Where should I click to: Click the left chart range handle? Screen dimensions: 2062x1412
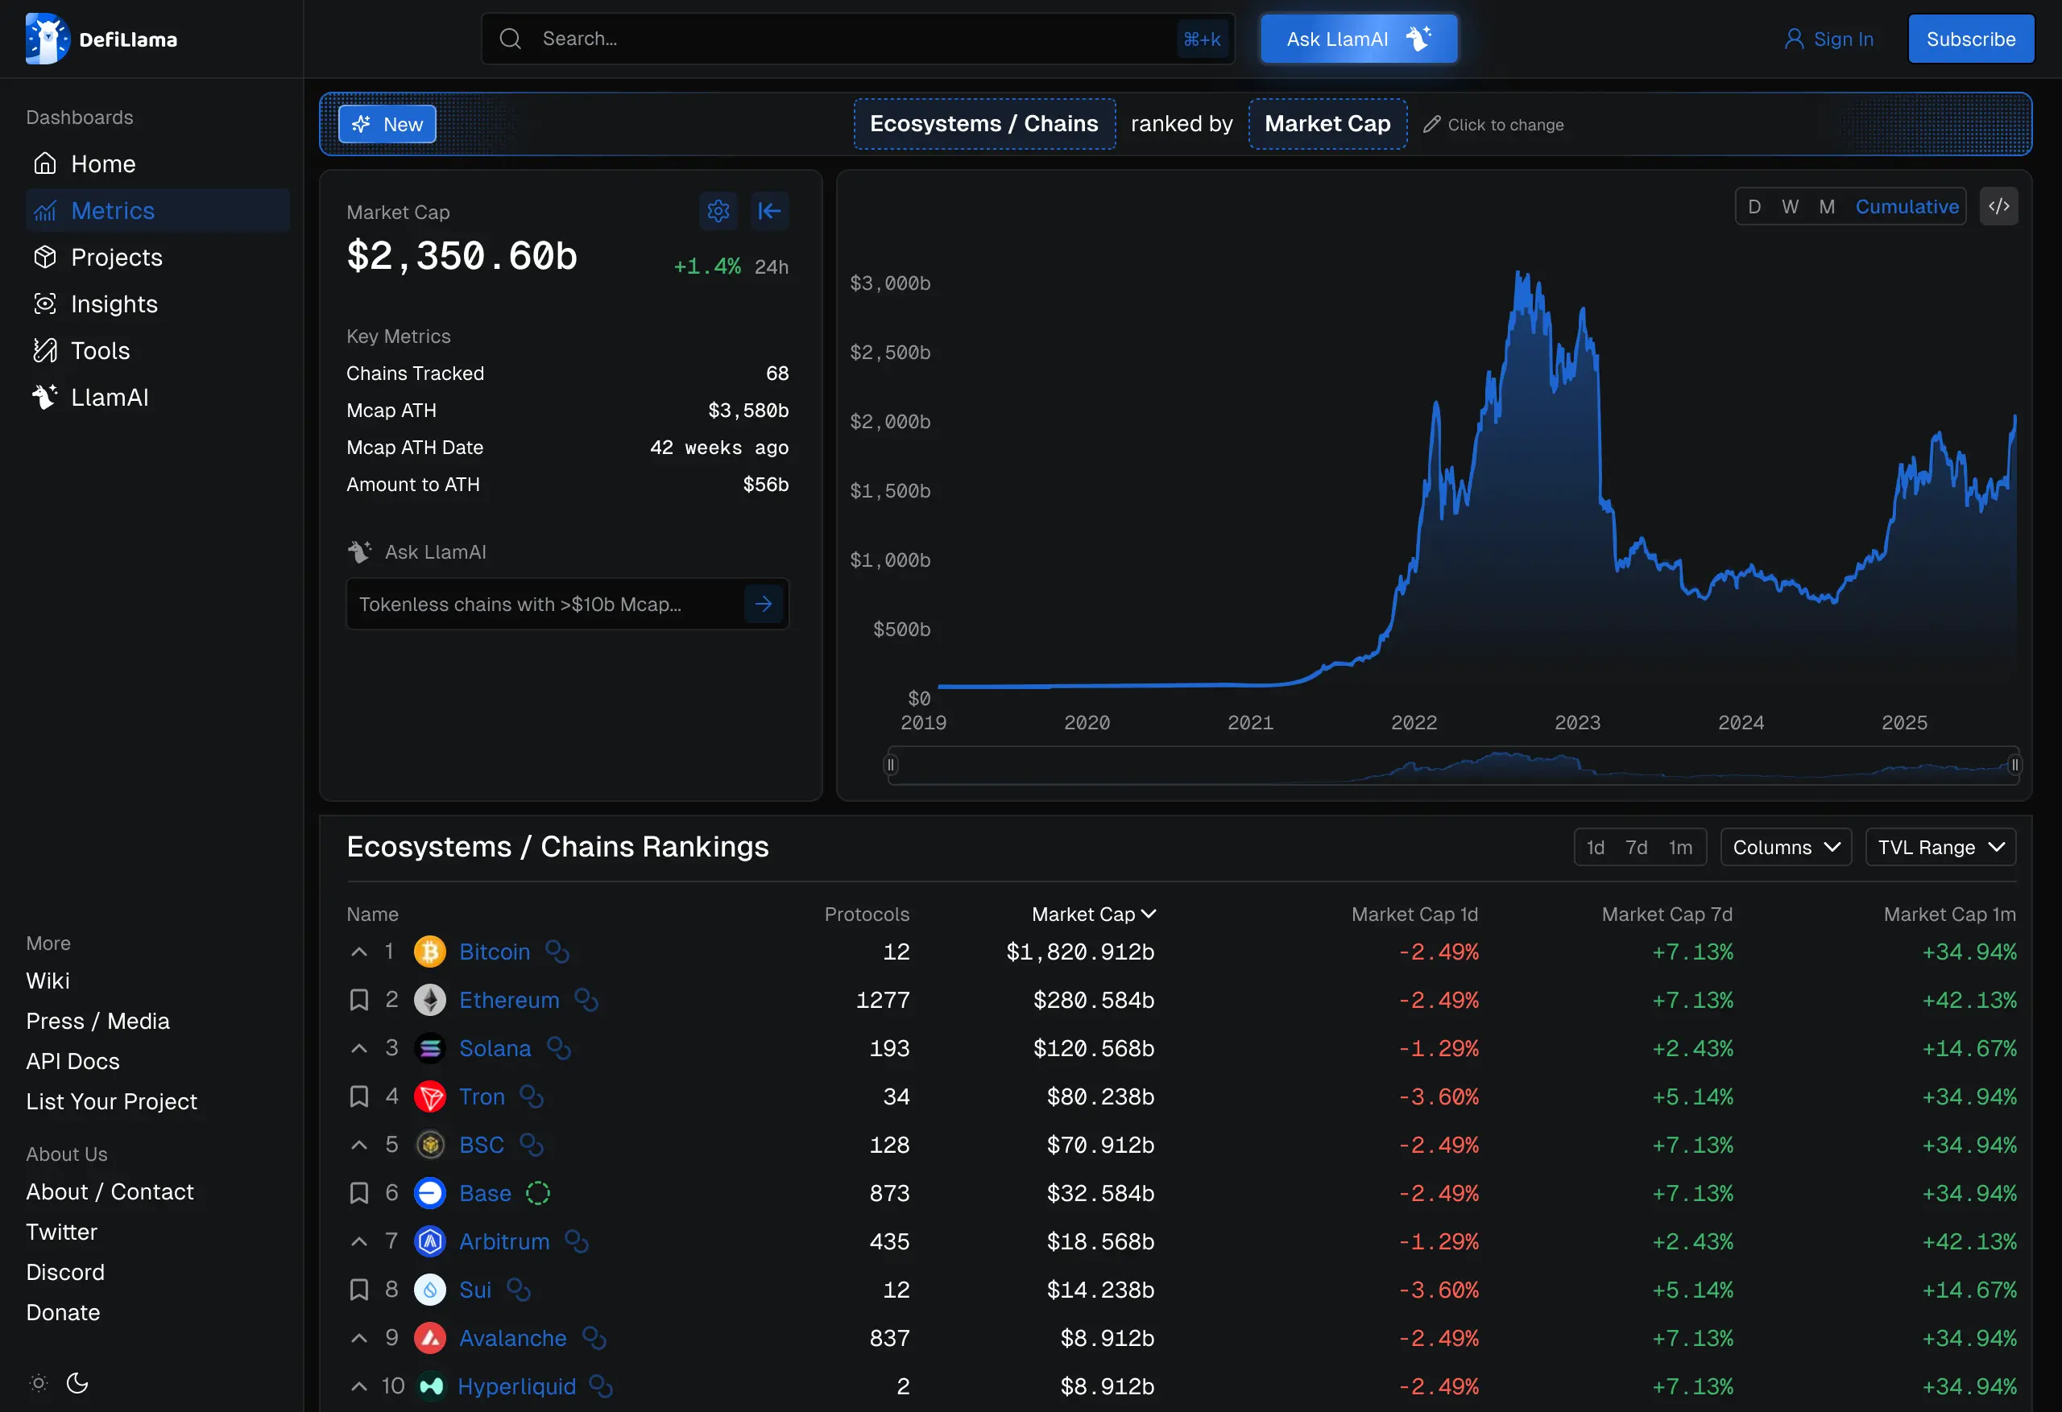[891, 765]
